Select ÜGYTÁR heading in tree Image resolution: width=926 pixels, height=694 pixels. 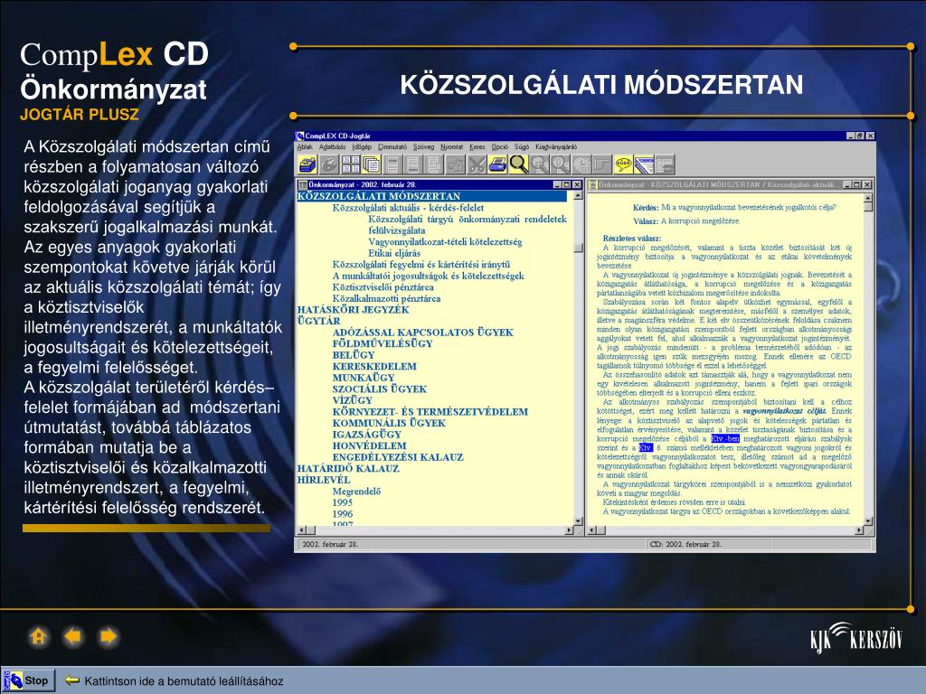[319, 321]
